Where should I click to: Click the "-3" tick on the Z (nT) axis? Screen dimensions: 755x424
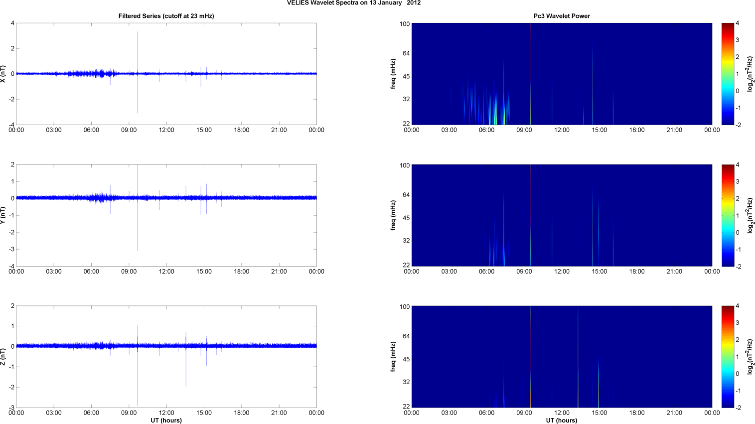click(11, 408)
